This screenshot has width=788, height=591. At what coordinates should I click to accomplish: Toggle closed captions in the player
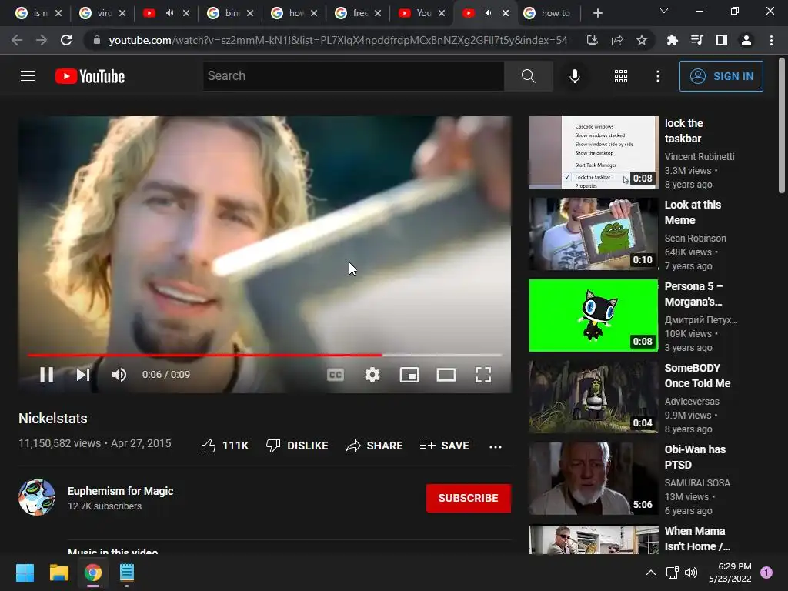click(x=336, y=375)
